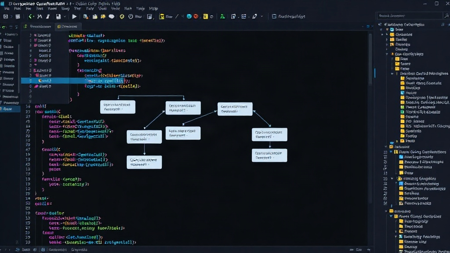Image resolution: width=450 pixels, height=253 pixels.
Task: Click the pencil edit icon in the toolbar
Action: point(254,17)
